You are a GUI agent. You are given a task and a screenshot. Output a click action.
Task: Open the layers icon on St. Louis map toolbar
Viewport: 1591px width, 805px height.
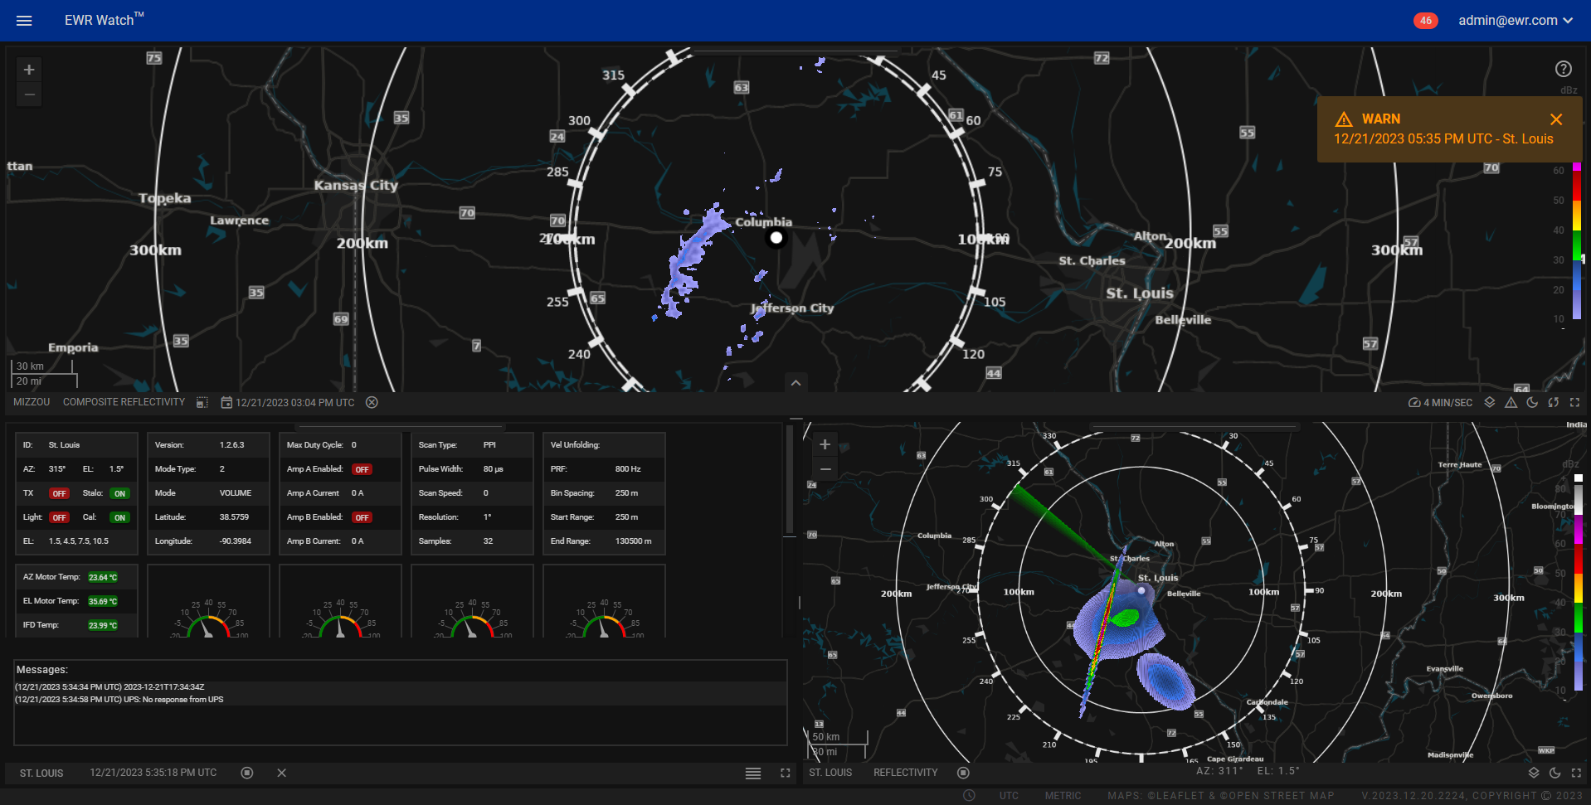point(1534,773)
